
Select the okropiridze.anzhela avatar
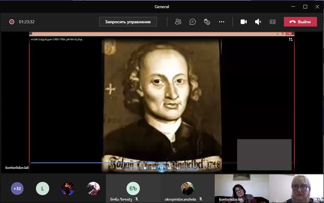tap(188, 188)
